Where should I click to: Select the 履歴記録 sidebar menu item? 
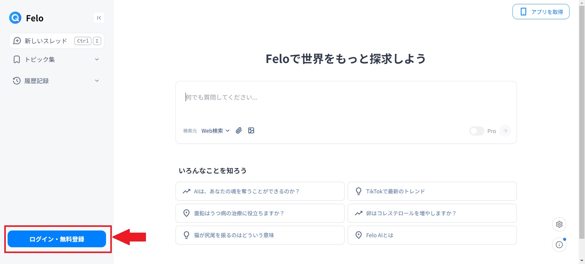[x=37, y=81]
